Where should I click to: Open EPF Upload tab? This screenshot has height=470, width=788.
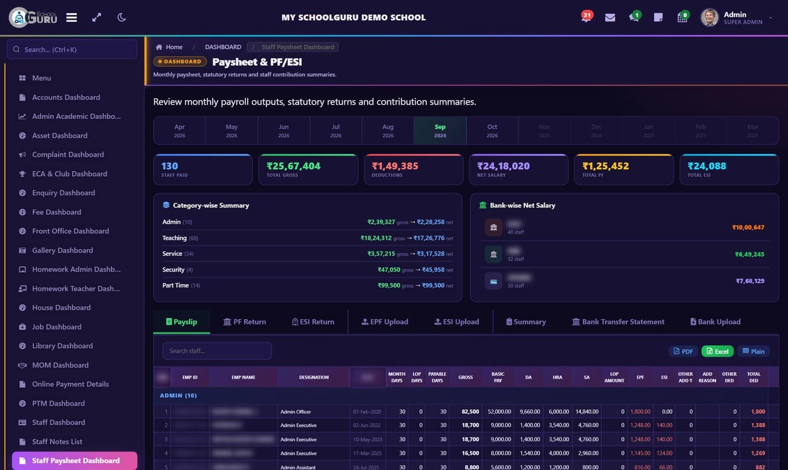click(384, 322)
